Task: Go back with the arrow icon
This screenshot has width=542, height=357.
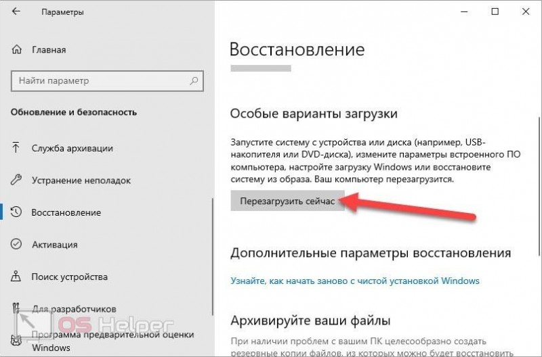Action: click(16, 11)
